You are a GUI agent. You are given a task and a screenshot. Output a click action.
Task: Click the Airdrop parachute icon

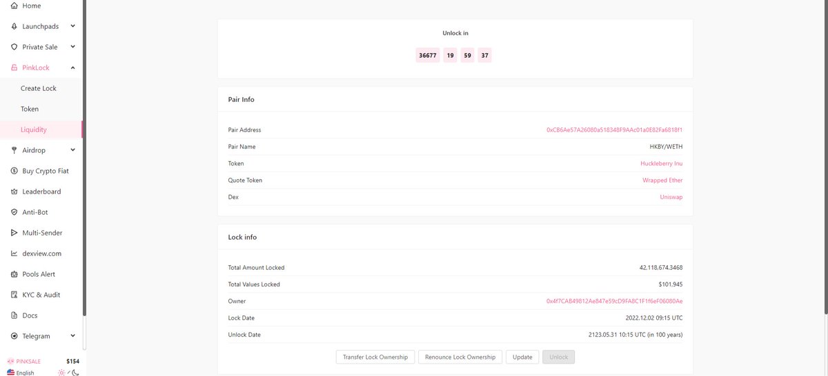14,150
